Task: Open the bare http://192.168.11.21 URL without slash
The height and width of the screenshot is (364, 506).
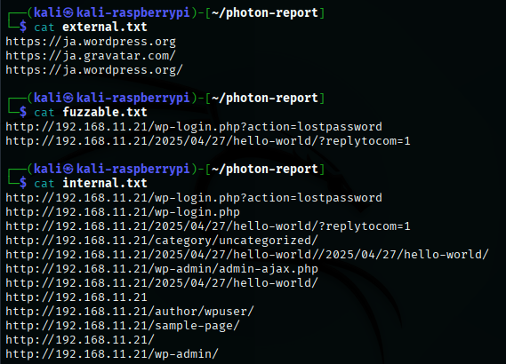Action: click(x=76, y=297)
